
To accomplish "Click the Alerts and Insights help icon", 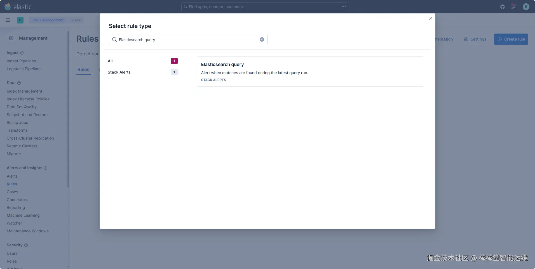I will (46, 168).
